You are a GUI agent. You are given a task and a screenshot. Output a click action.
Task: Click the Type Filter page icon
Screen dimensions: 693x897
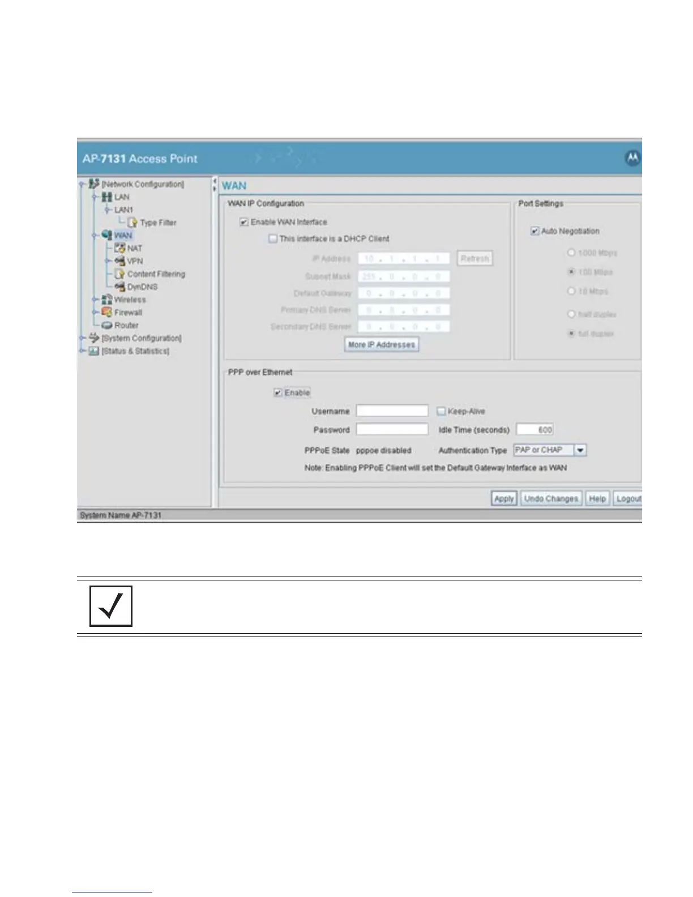pos(132,223)
